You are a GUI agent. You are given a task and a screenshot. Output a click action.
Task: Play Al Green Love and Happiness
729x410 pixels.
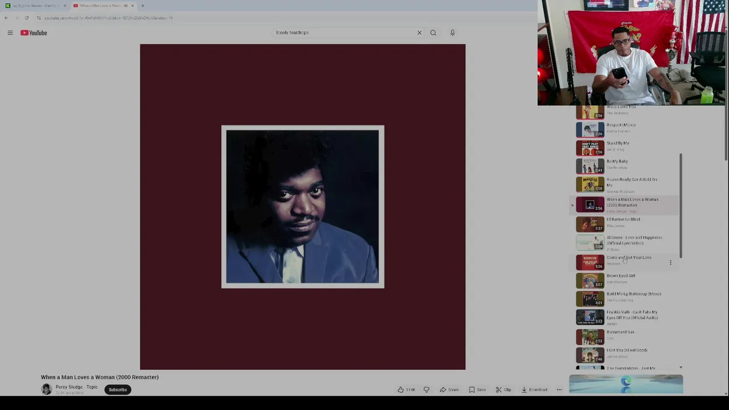[x=625, y=243]
